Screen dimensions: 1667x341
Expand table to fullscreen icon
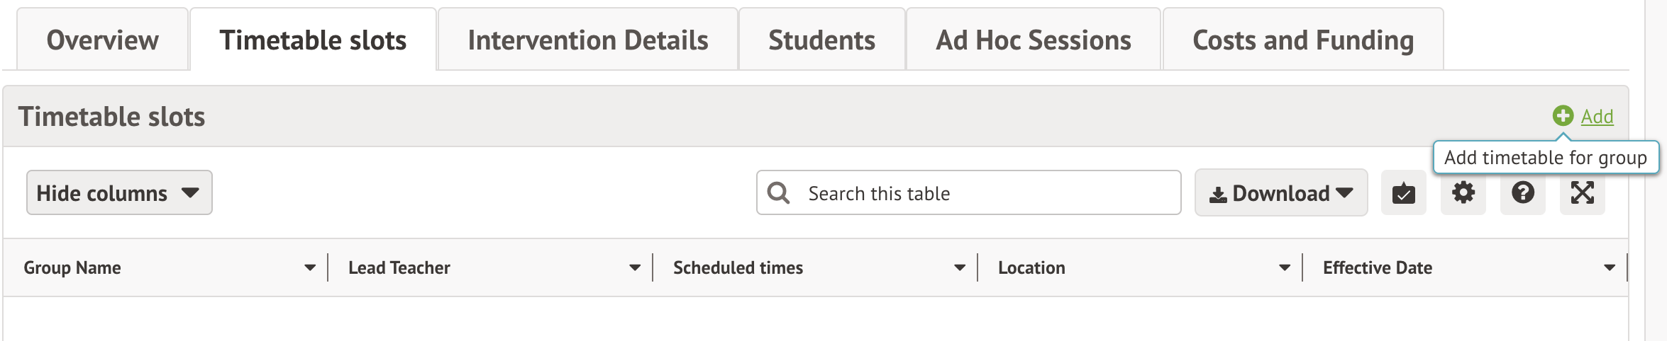coord(1582,193)
